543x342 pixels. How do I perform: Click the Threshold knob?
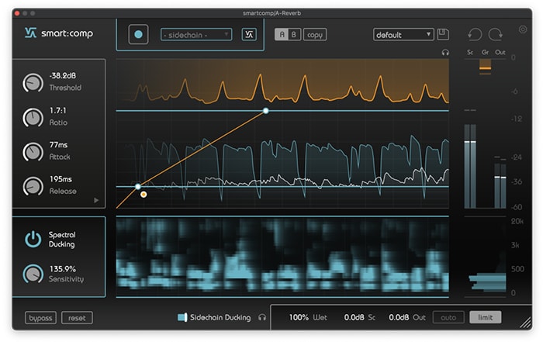coord(33,82)
